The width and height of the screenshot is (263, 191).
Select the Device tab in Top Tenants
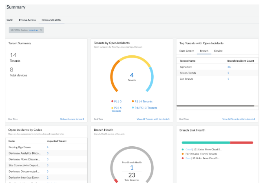click(218, 51)
